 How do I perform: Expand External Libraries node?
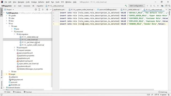4,87
